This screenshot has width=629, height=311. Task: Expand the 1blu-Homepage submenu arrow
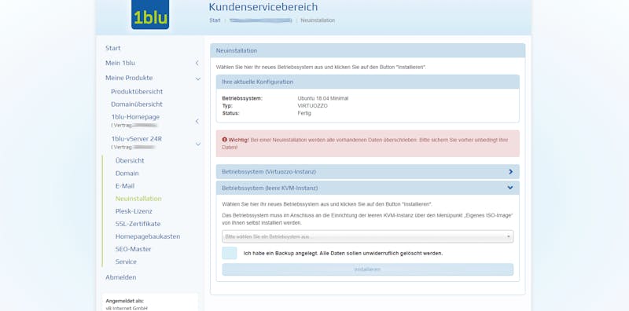197,121
